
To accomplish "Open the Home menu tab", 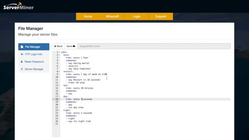I will (88, 16).
